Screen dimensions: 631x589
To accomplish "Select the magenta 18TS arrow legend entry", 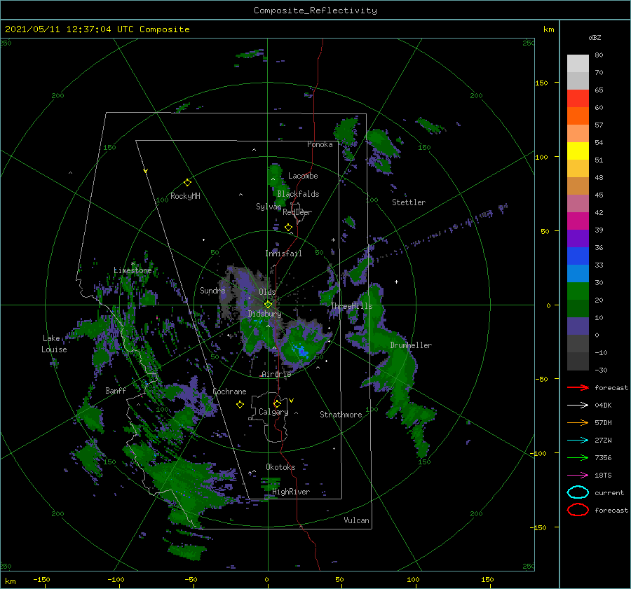I will pyautogui.click(x=578, y=476).
